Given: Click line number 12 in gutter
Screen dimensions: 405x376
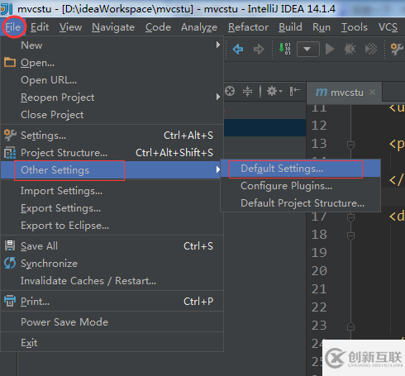Looking at the screenshot, I should (x=319, y=126).
